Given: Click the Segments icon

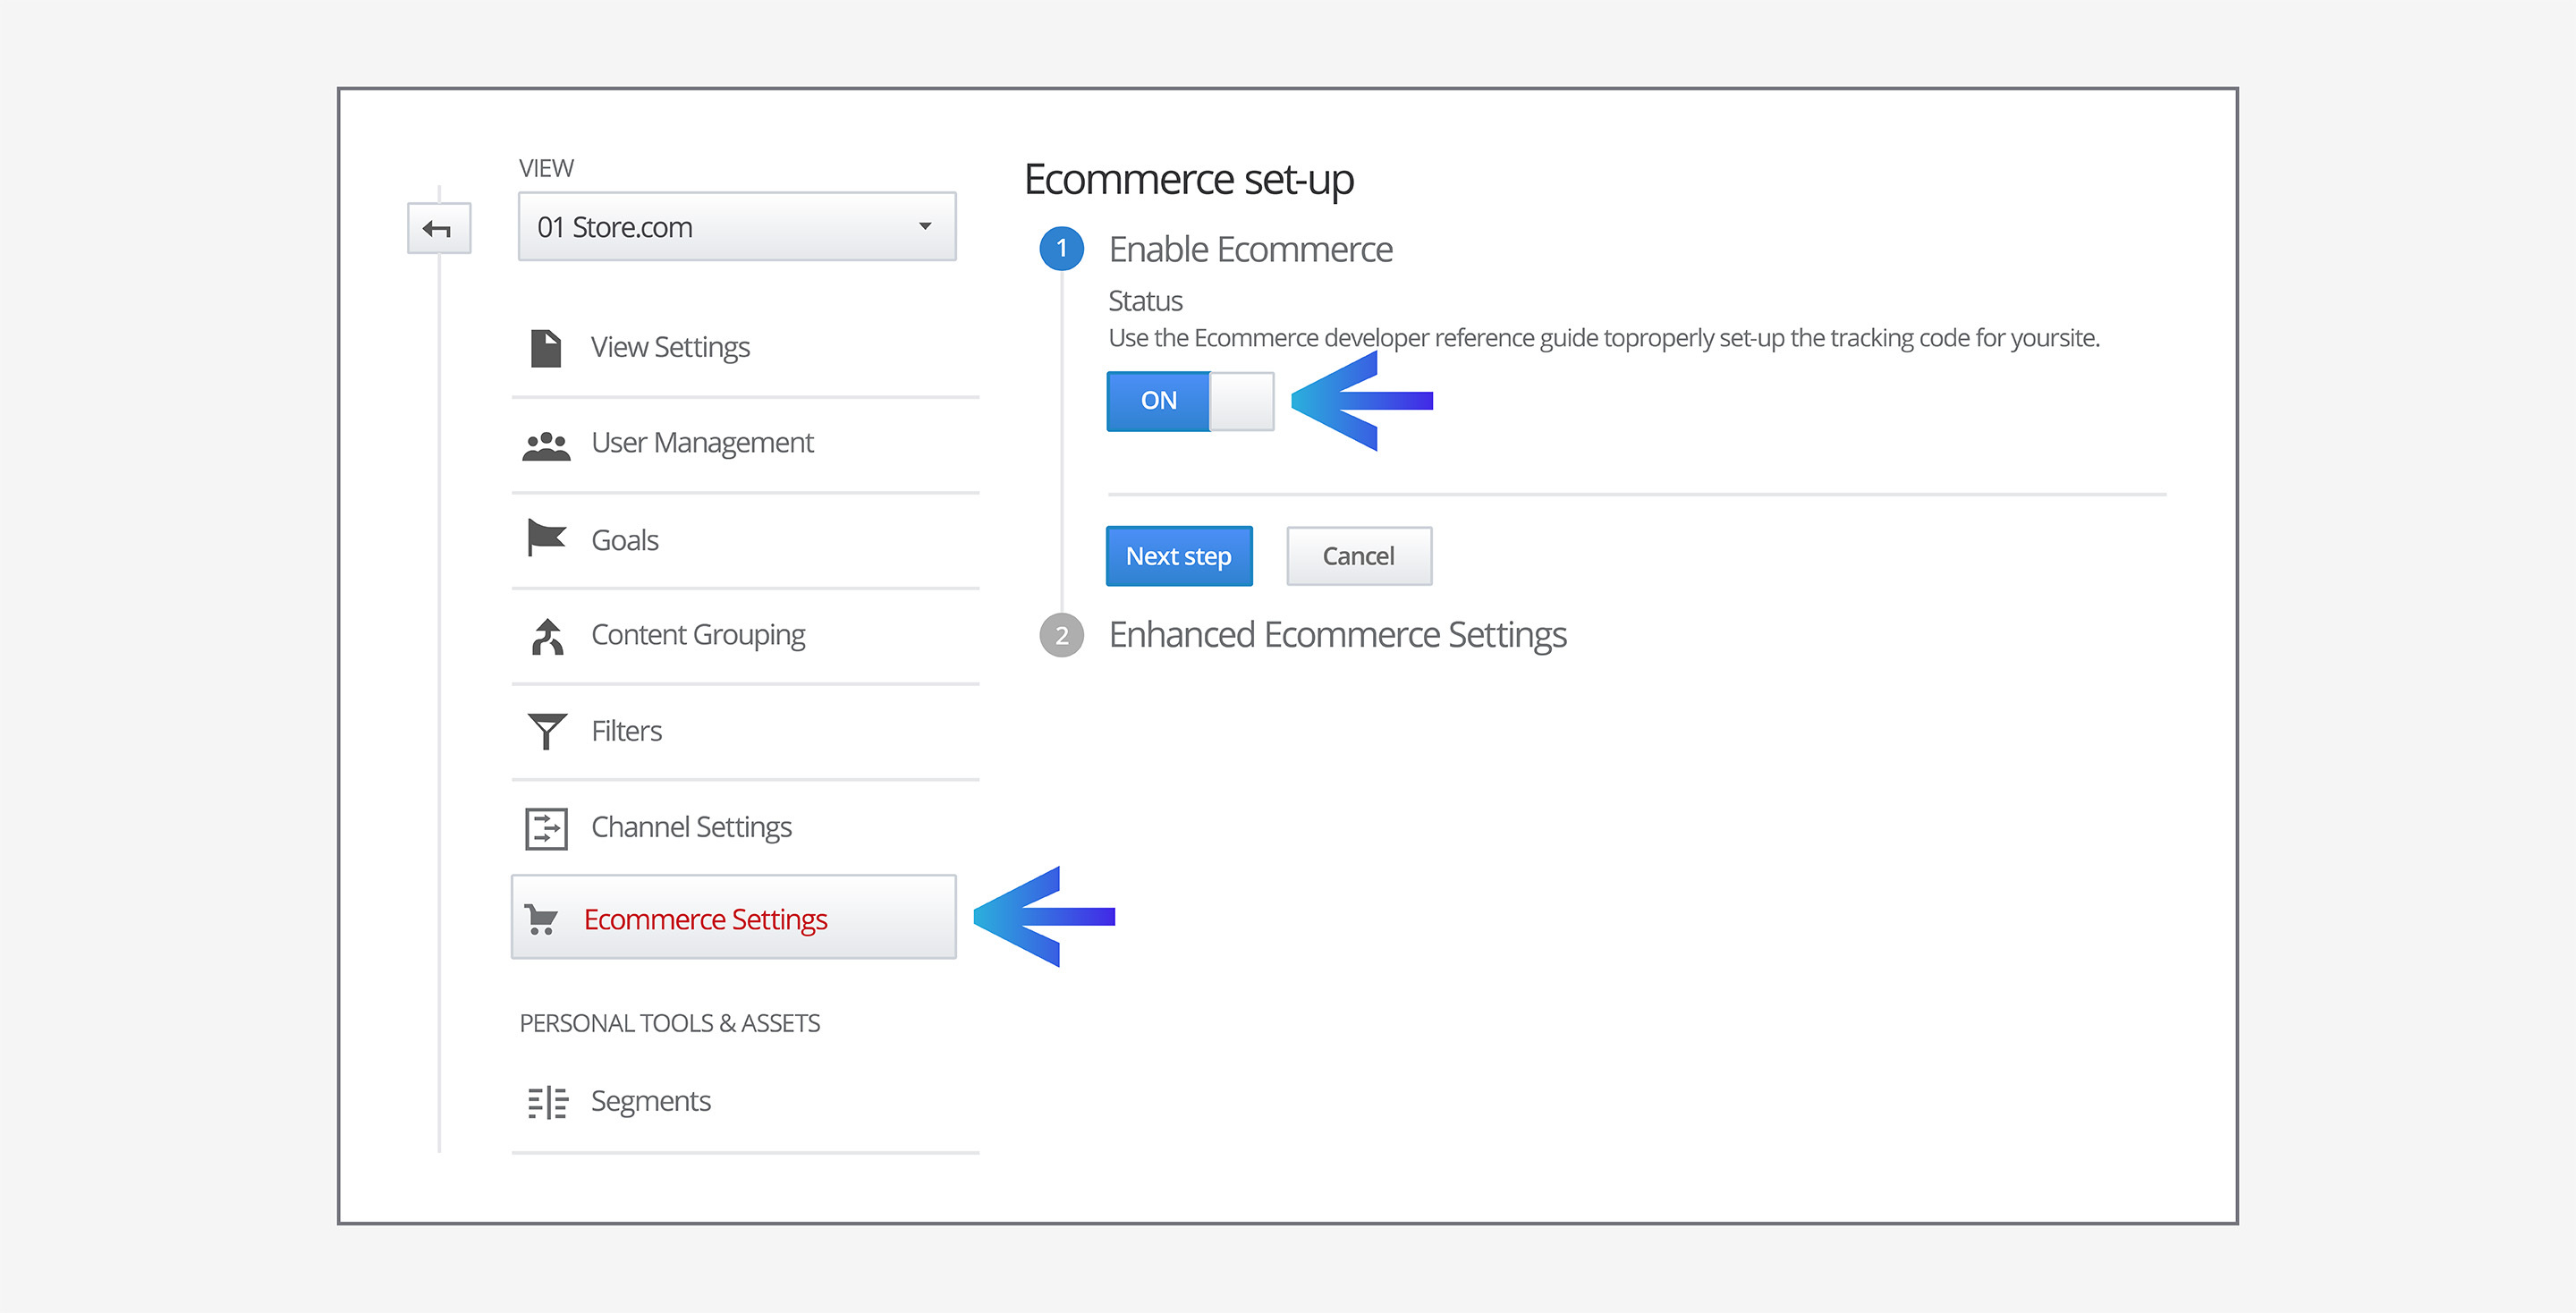Looking at the screenshot, I should [547, 1101].
